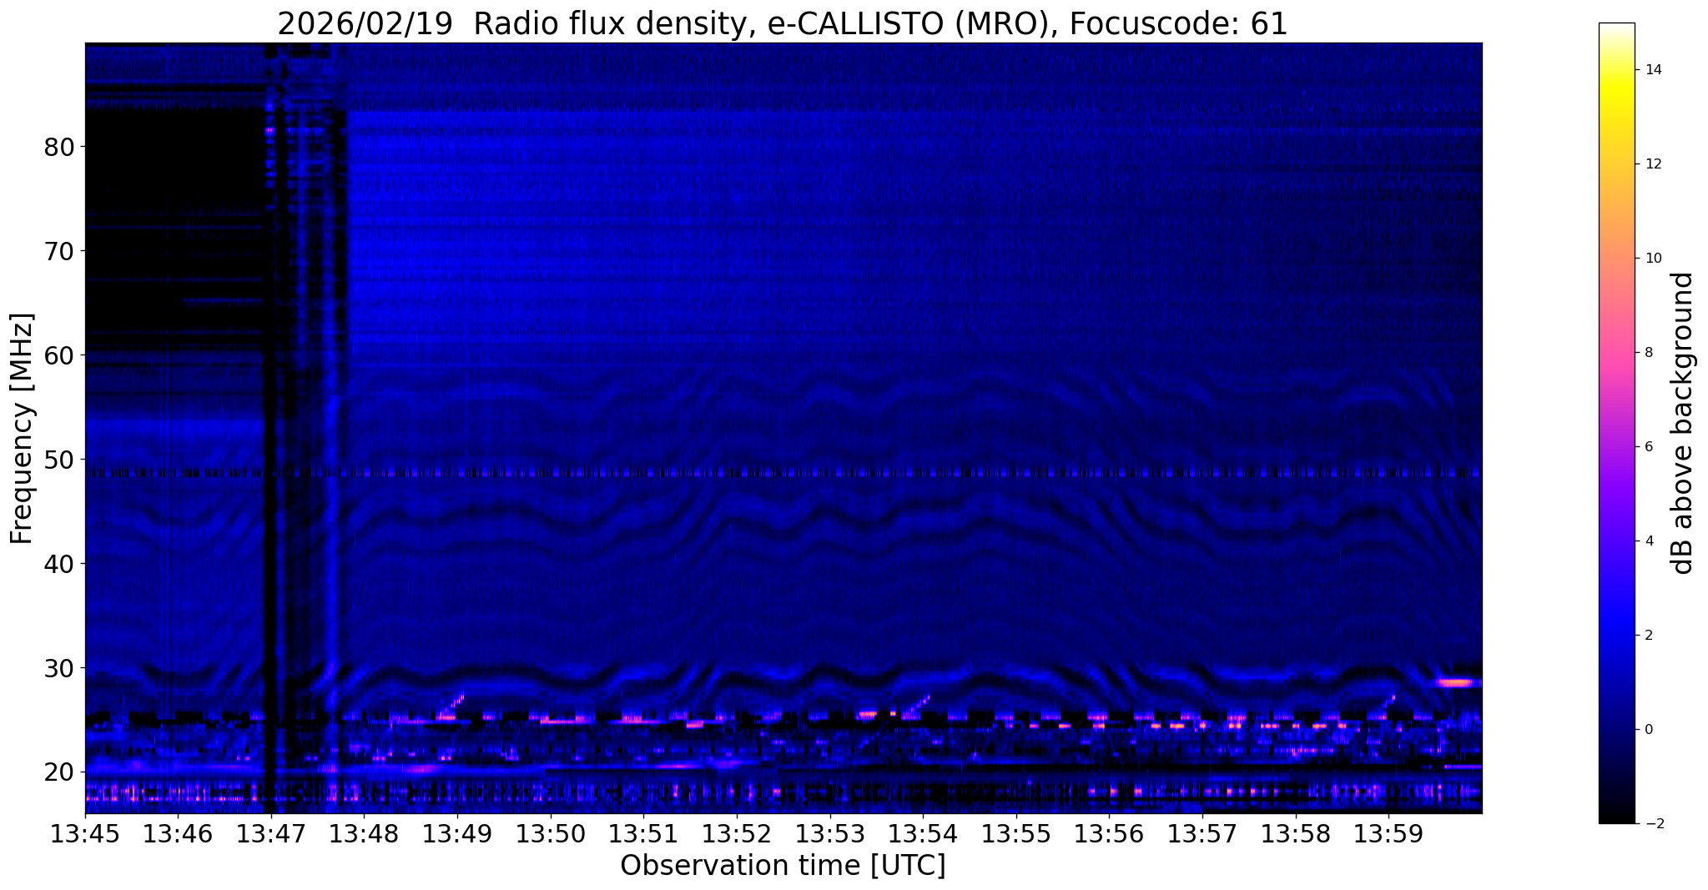Viewport: 1708px width, 890px height.
Task: Click the bright orange burst near 13:59:40 at 28 MHz
Action: pyautogui.click(x=1457, y=682)
